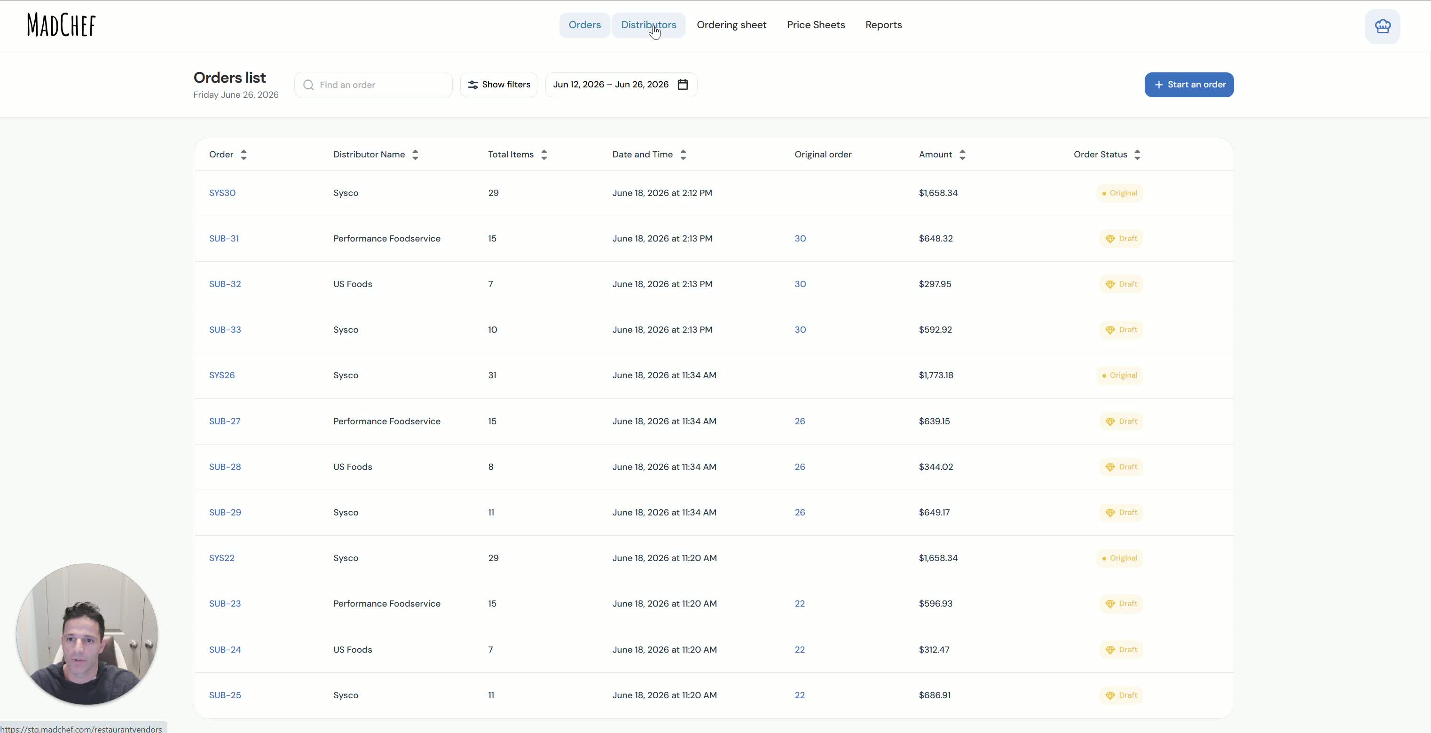Viewport: 1431px width, 733px height.
Task: Open original order 22 link for SUB-25
Action: pos(799,695)
